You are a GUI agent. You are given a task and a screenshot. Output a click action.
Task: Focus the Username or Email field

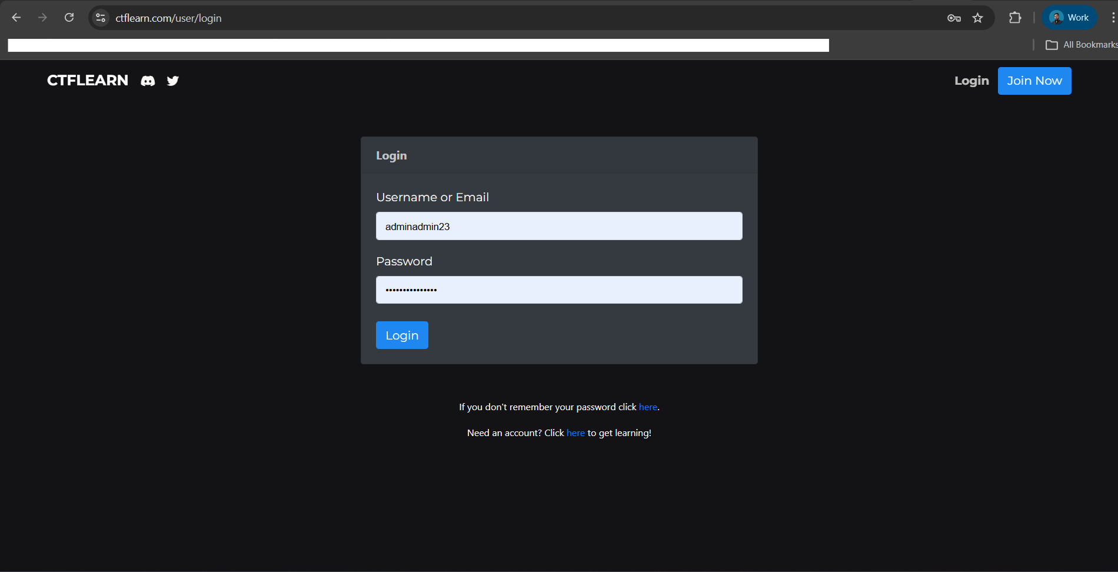click(559, 226)
